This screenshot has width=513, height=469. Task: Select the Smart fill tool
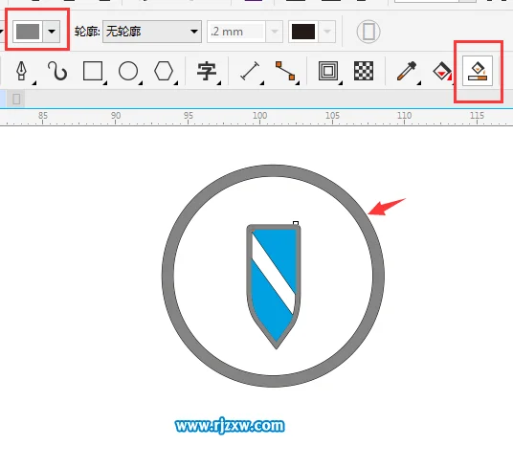click(478, 71)
